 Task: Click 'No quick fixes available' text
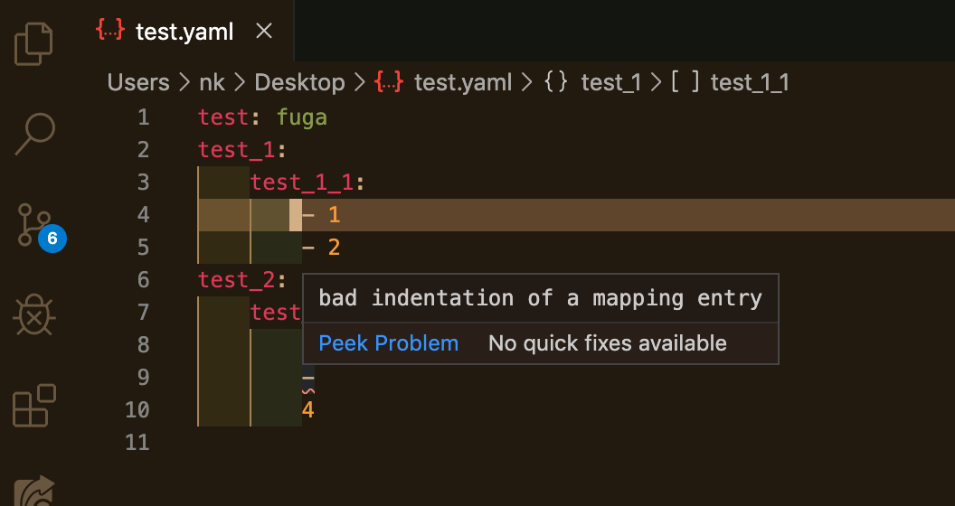click(607, 343)
